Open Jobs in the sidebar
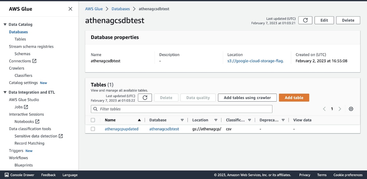 tap(19, 107)
